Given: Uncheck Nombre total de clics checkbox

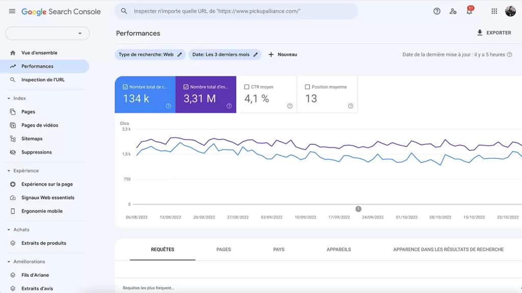Looking at the screenshot, I should pyautogui.click(x=125, y=86).
